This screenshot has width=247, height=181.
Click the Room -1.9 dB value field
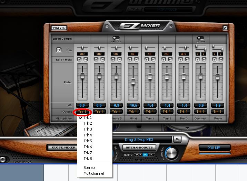[x=218, y=105]
